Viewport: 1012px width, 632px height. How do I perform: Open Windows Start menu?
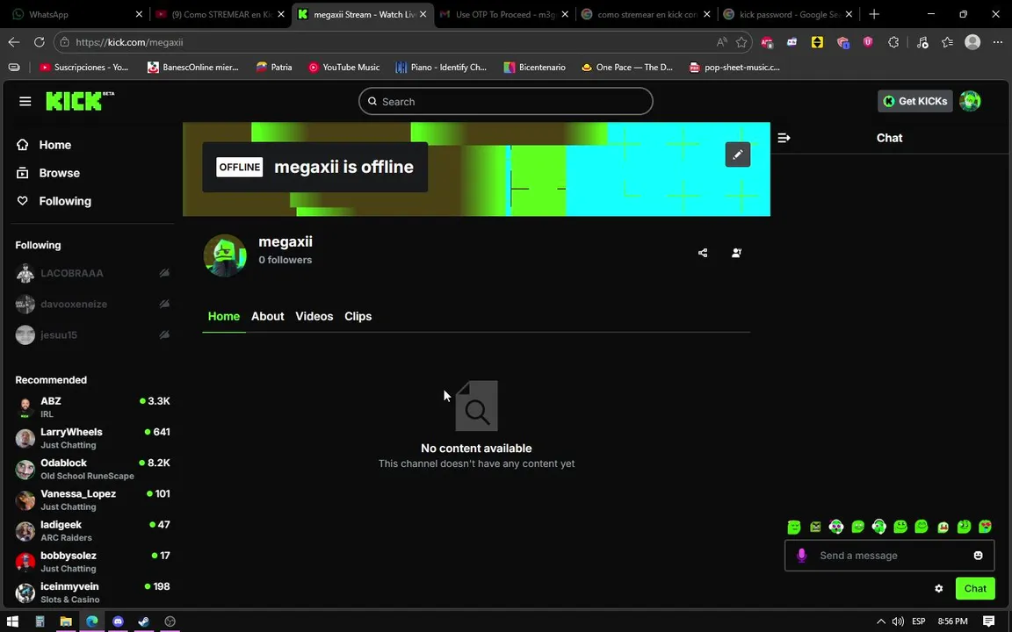(12, 621)
